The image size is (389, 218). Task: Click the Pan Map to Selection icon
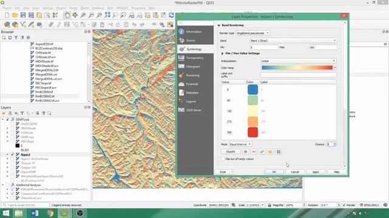point(75,15)
